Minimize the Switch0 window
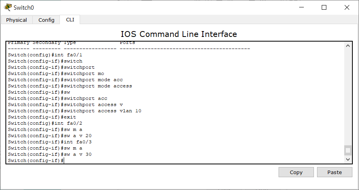 click(301, 7)
